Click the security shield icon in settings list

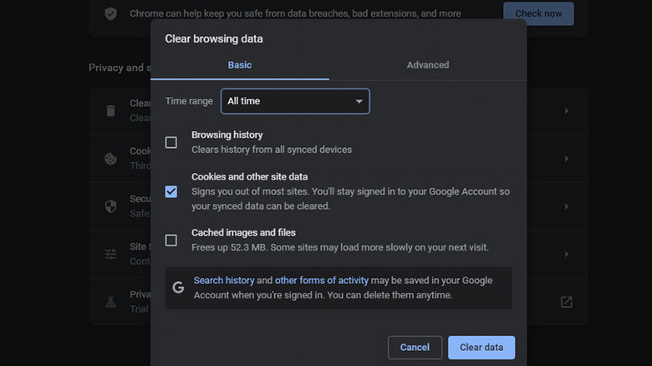coord(110,206)
